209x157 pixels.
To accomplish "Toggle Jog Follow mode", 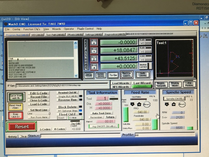I will [x=189, y=84].
